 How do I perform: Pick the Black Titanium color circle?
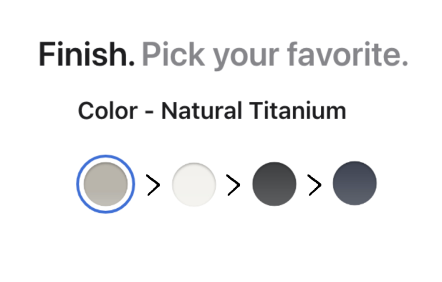pos(274,184)
